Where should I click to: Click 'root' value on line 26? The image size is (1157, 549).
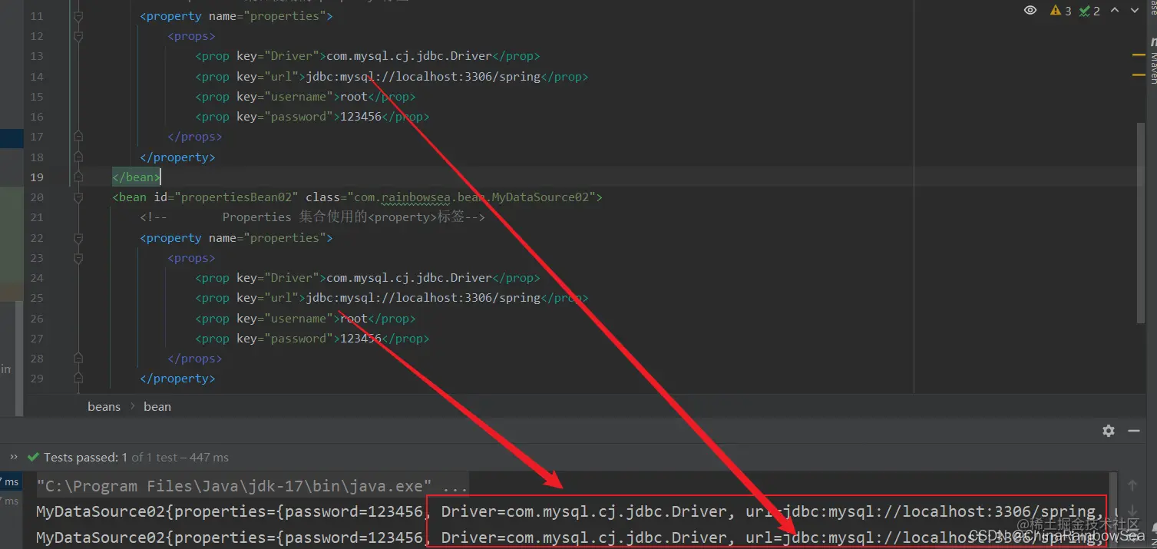354,319
